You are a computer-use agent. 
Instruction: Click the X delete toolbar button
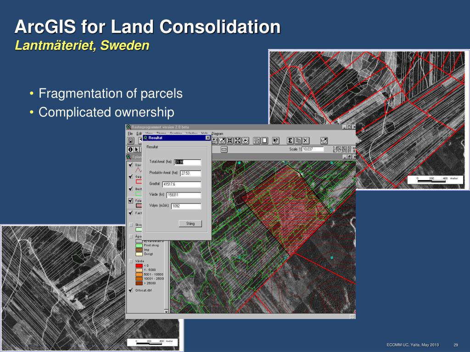click(306, 140)
